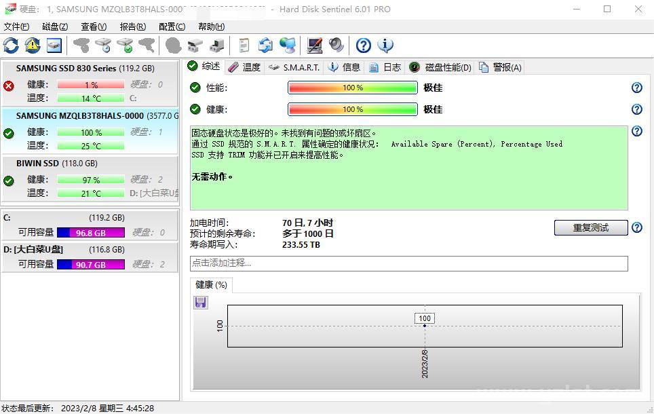Select the BIWIN SSD disk
This screenshot has height=414, width=654.
[90, 178]
